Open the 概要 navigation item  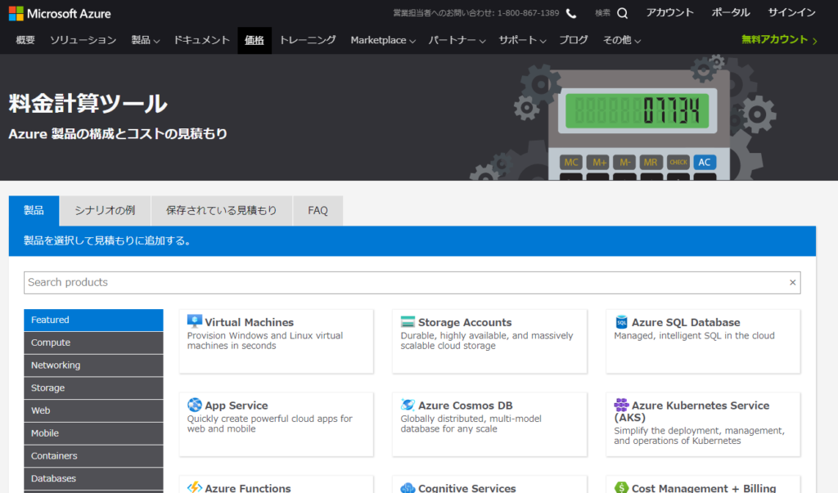pos(25,40)
